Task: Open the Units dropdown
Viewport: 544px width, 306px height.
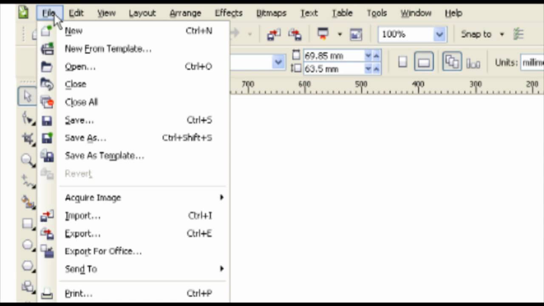Action: (532, 63)
